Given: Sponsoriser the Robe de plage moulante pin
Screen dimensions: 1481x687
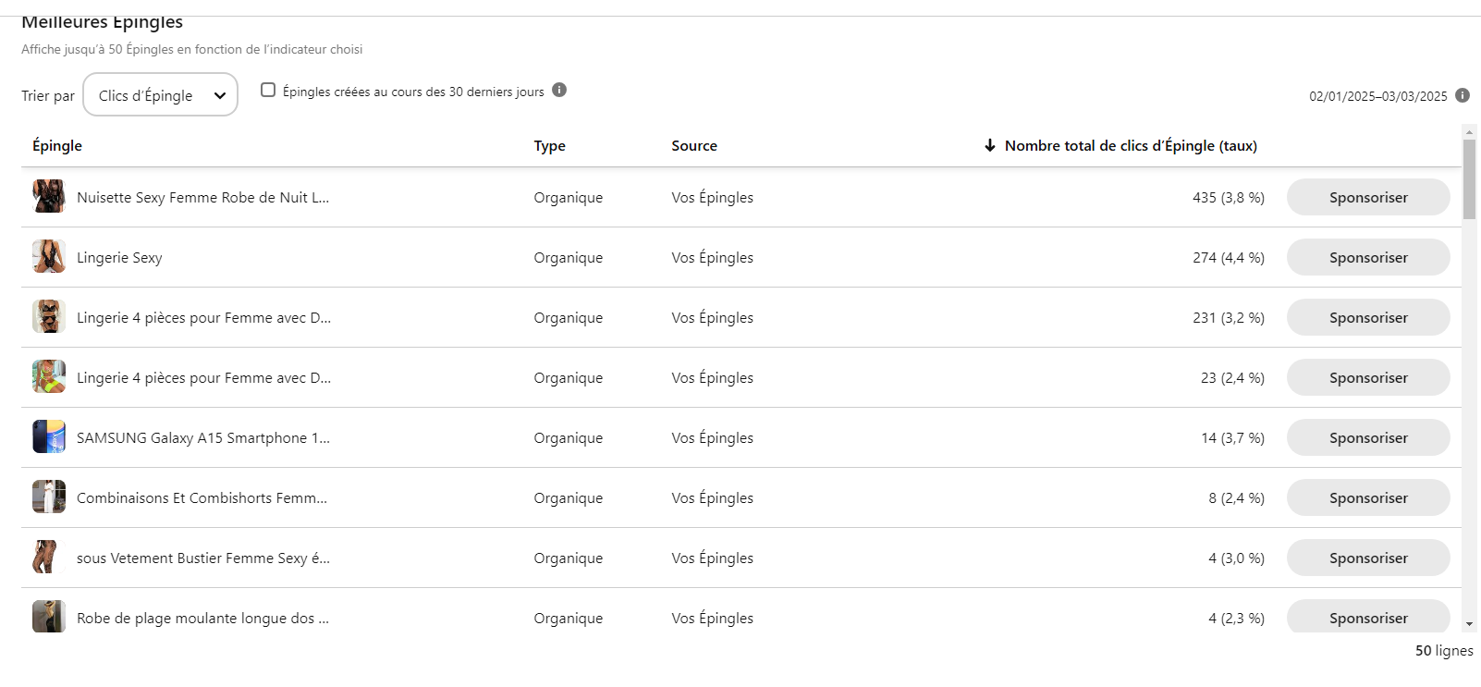Looking at the screenshot, I should 1368,617.
